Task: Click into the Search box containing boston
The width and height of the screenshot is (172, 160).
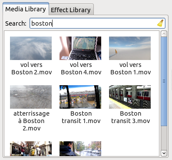Action: tap(97, 23)
